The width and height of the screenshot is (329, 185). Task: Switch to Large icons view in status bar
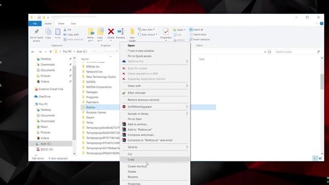pos(320,158)
